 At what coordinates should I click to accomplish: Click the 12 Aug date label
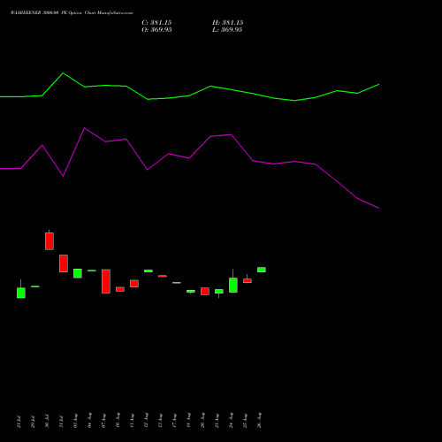click(x=146, y=421)
